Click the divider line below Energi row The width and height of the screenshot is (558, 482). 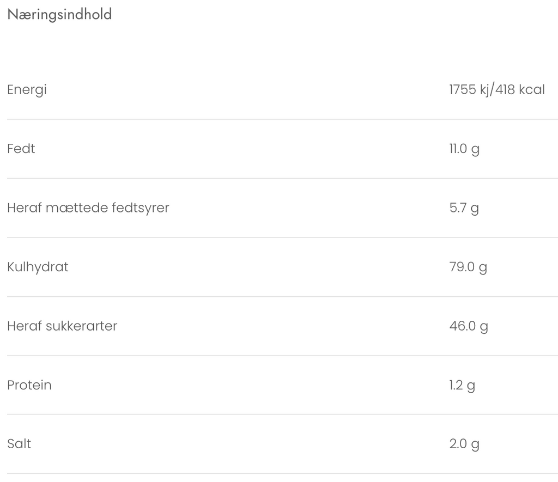click(279, 119)
